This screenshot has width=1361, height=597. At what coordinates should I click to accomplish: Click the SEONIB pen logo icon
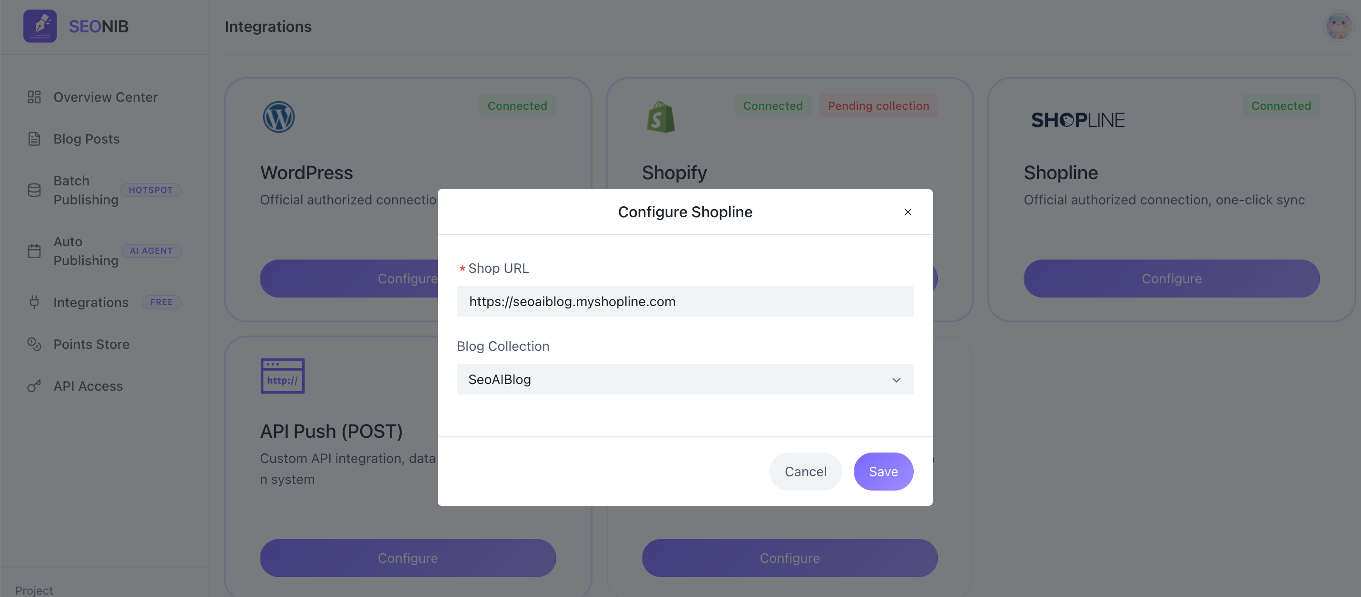pos(39,26)
